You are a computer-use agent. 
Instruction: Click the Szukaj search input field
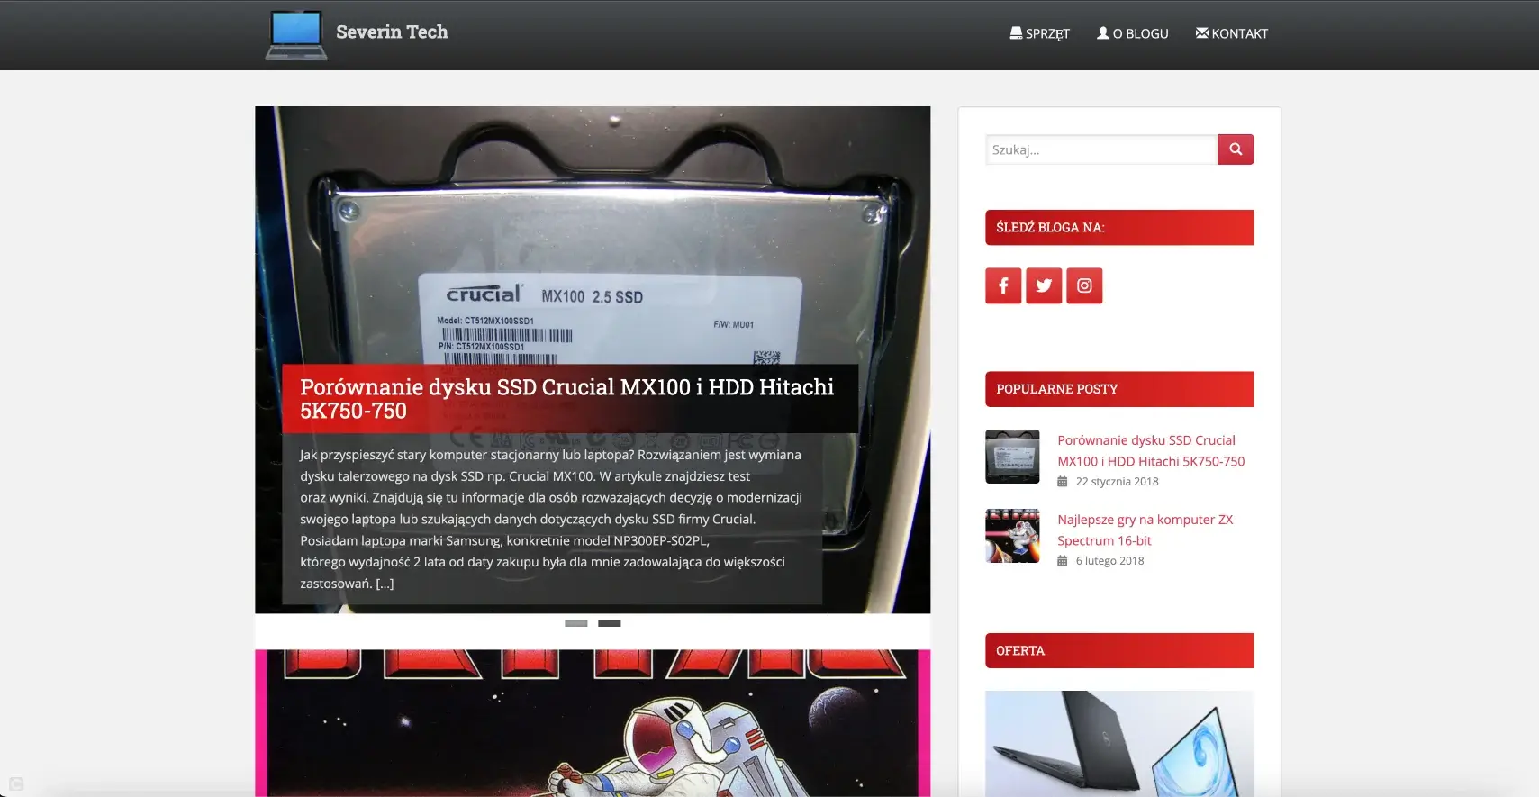click(x=1100, y=149)
